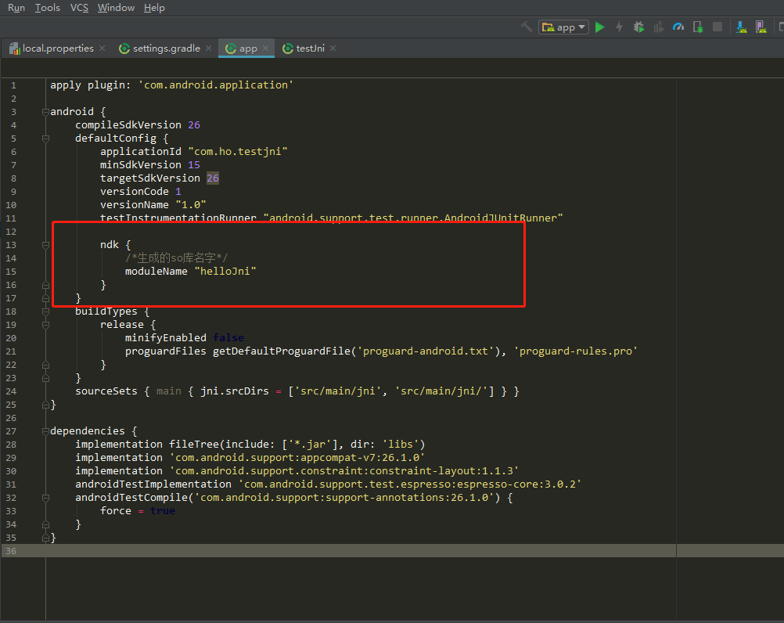
Task: Click the Apply Changes lightning icon
Action: [x=620, y=27]
